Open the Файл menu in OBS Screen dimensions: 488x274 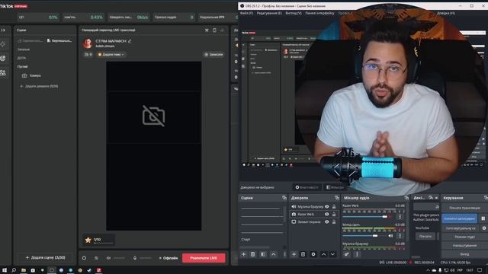point(246,14)
